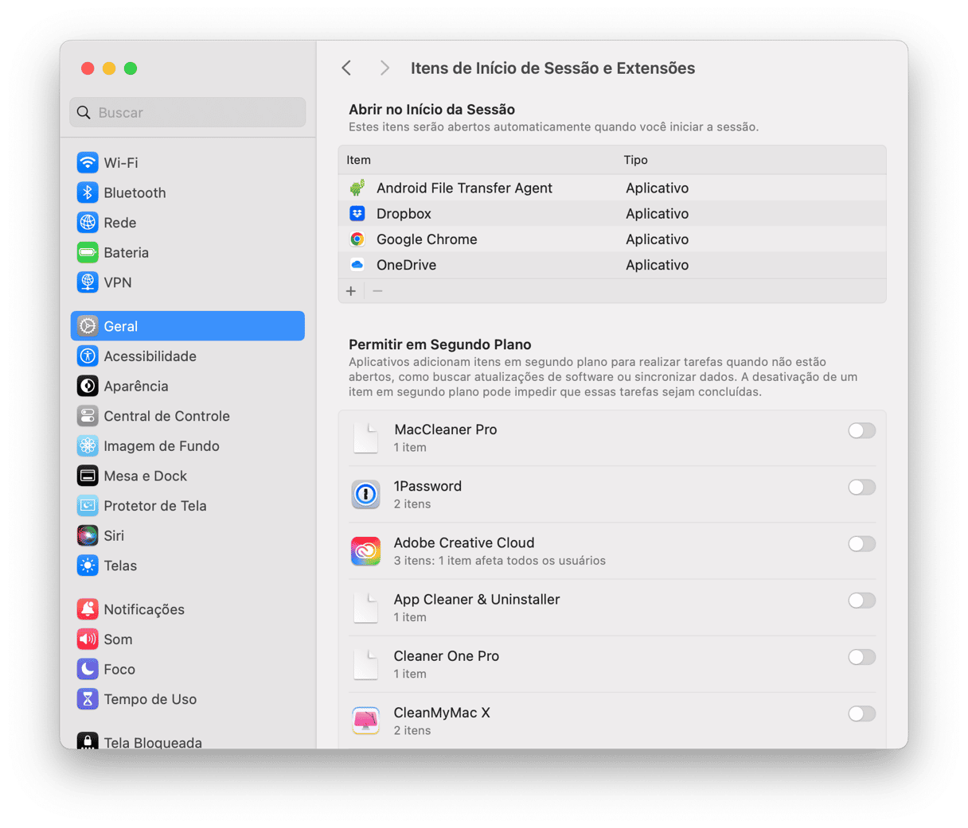Viewport: 968px width, 828px height.
Task: Toggle 1Password background permission on
Action: tap(861, 487)
